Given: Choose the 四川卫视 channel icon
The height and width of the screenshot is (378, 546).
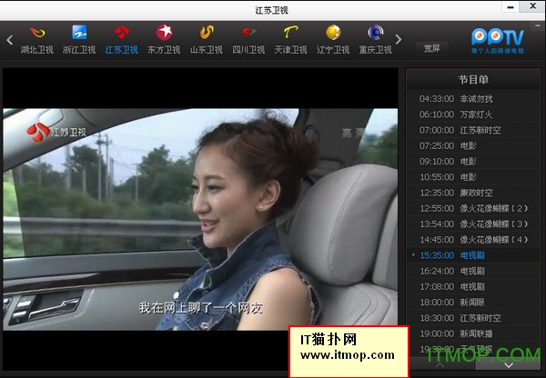Looking at the screenshot, I should [x=248, y=39].
